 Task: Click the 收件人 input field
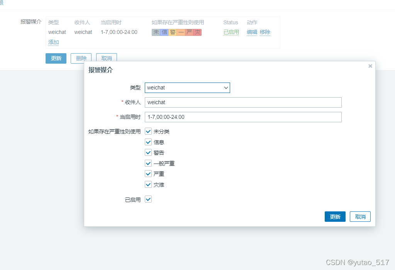(x=243, y=102)
